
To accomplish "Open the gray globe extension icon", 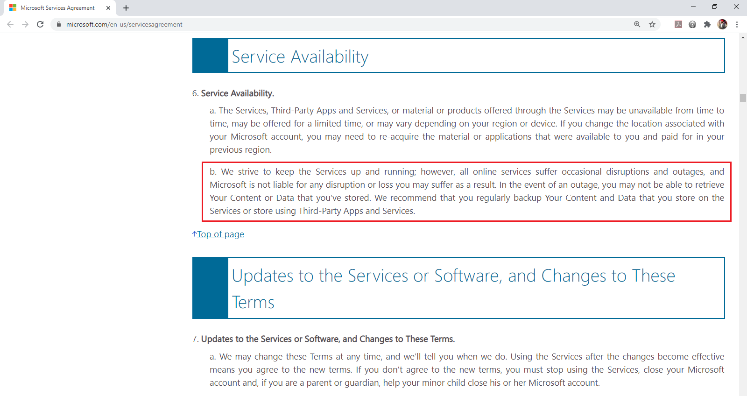I will pos(692,24).
